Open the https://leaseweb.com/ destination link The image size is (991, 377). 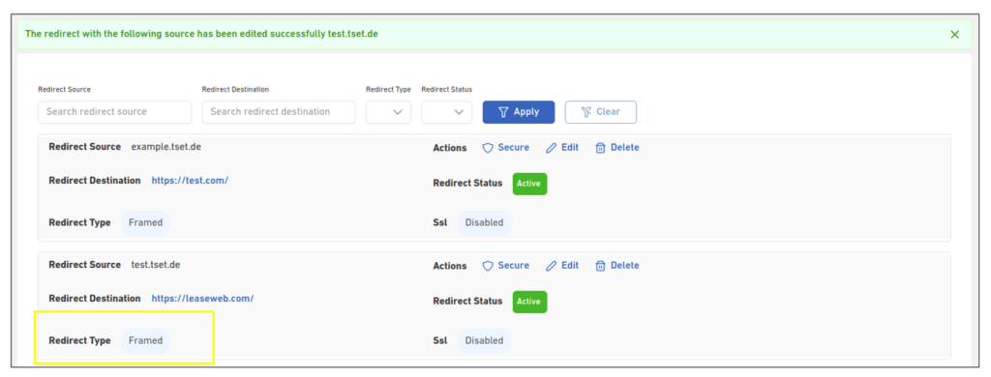202,298
